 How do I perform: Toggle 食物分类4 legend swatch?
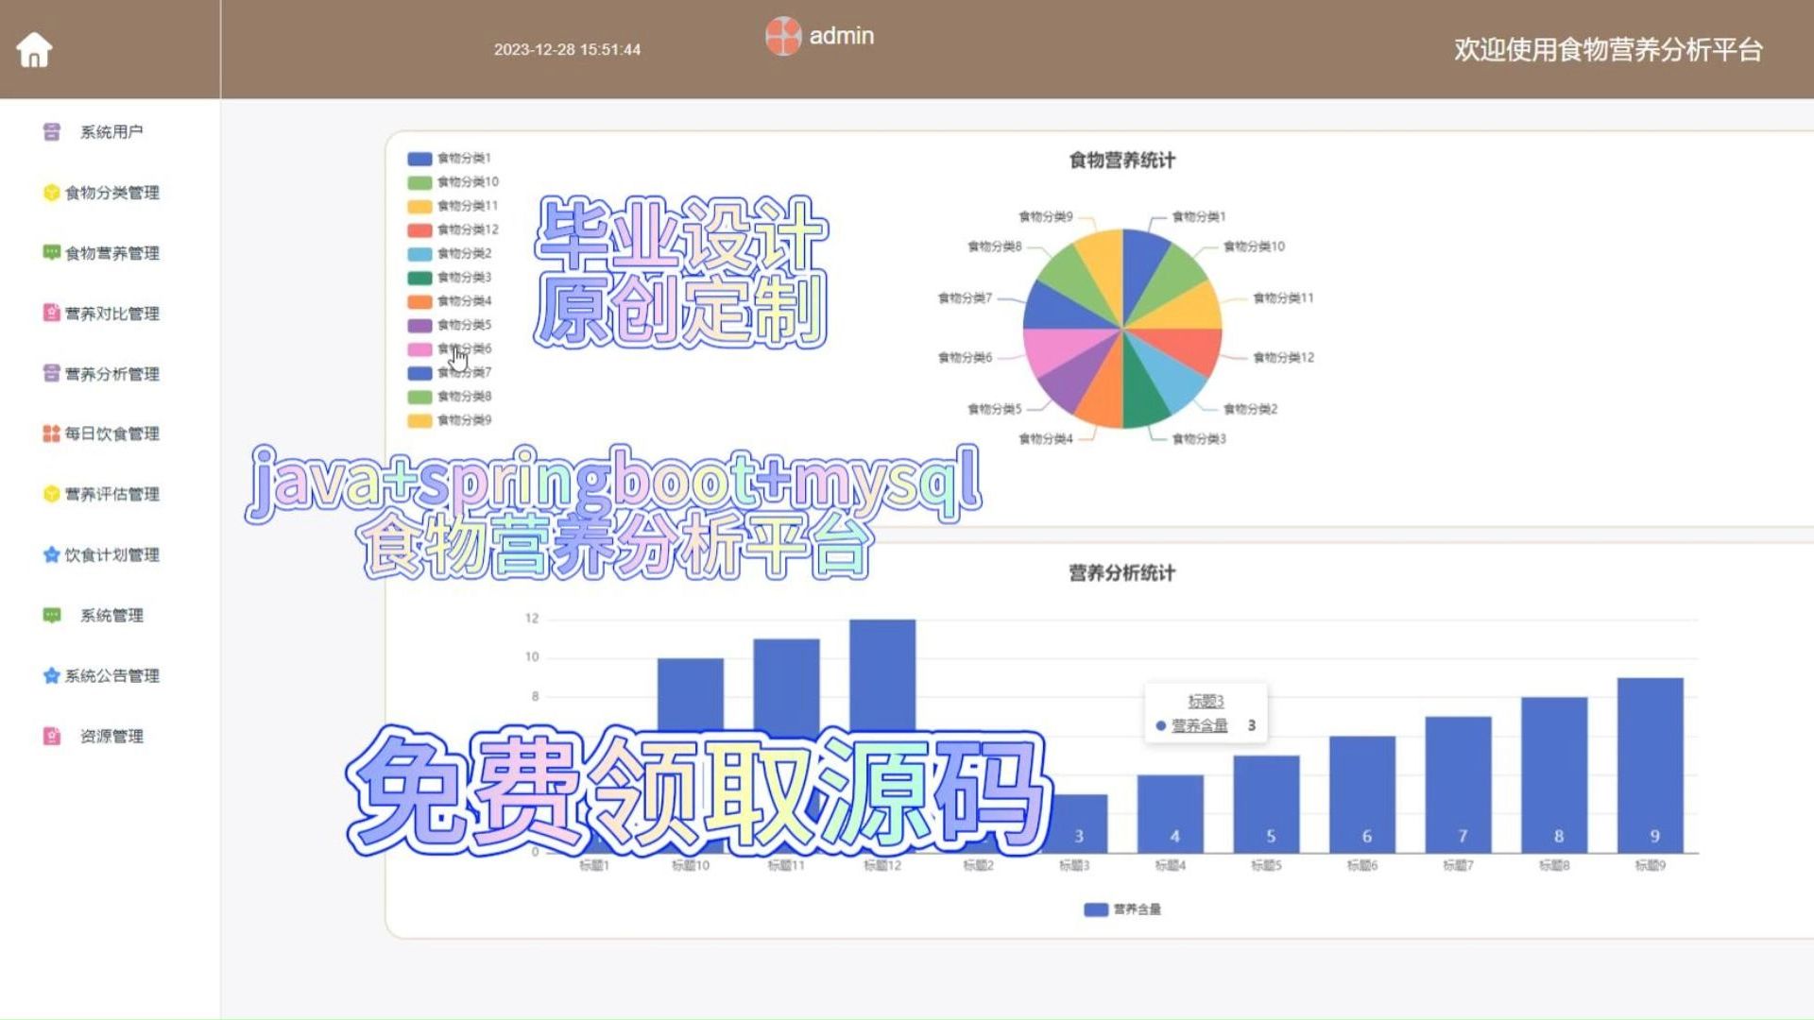click(419, 301)
